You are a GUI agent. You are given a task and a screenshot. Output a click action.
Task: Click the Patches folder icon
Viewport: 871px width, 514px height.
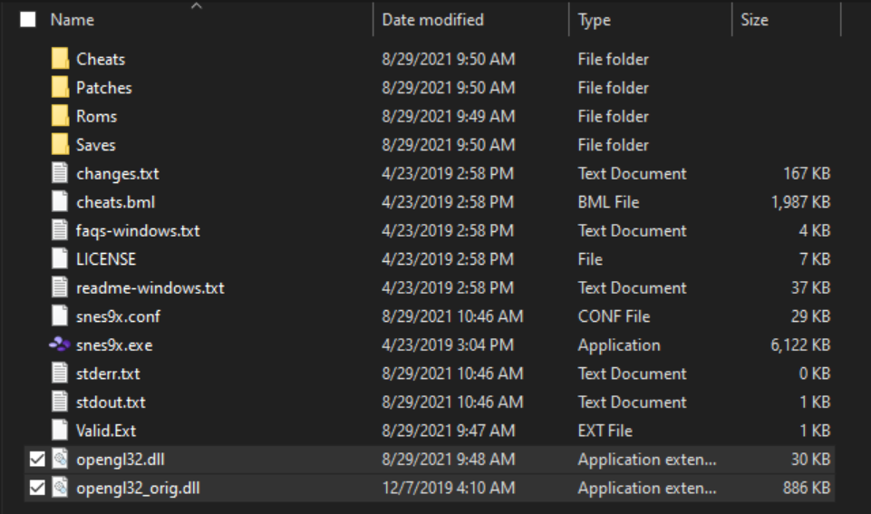60,87
